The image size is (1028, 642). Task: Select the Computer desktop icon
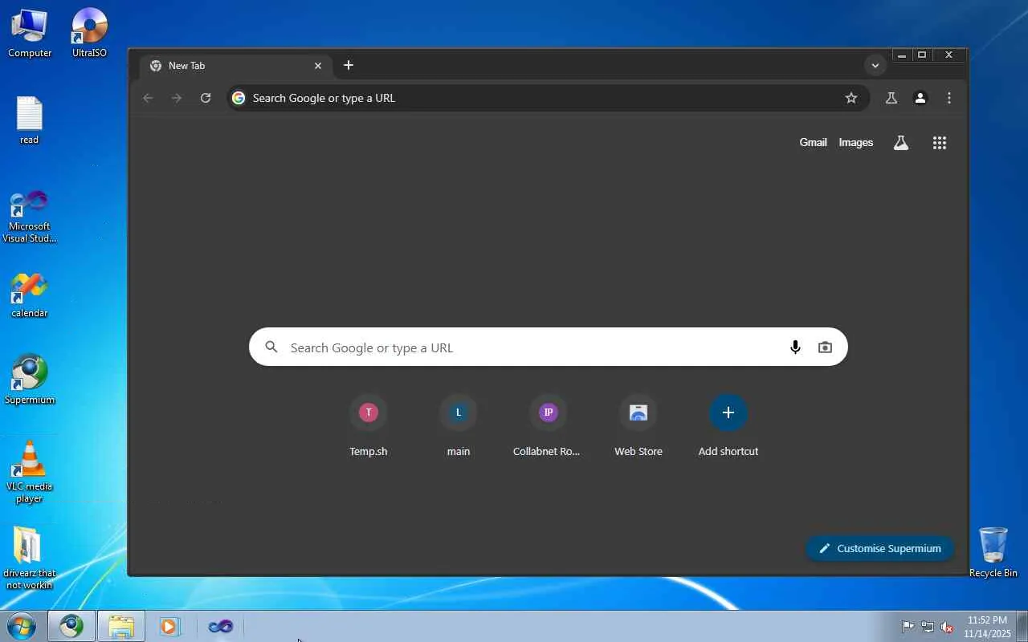[x=30, y=34]
